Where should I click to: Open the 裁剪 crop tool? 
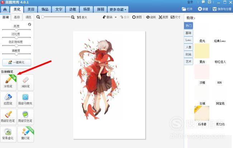[x=163, y=17]
